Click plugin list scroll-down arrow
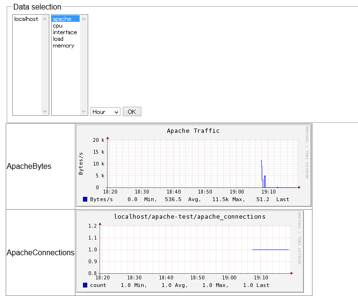The image size is (358, 296). tap(83, 111)
